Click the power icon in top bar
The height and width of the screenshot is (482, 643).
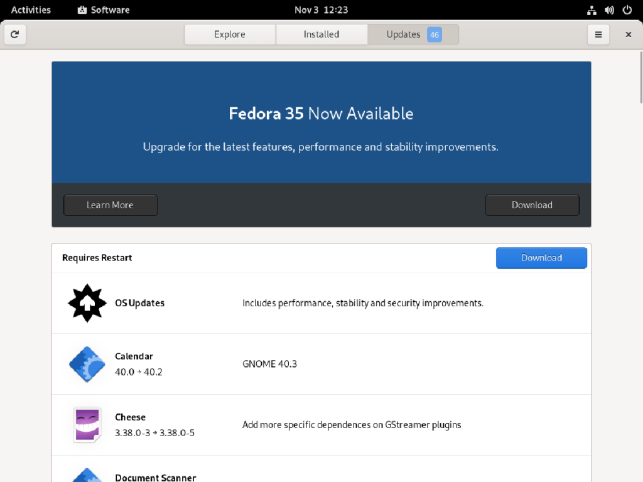pos(627,10)
